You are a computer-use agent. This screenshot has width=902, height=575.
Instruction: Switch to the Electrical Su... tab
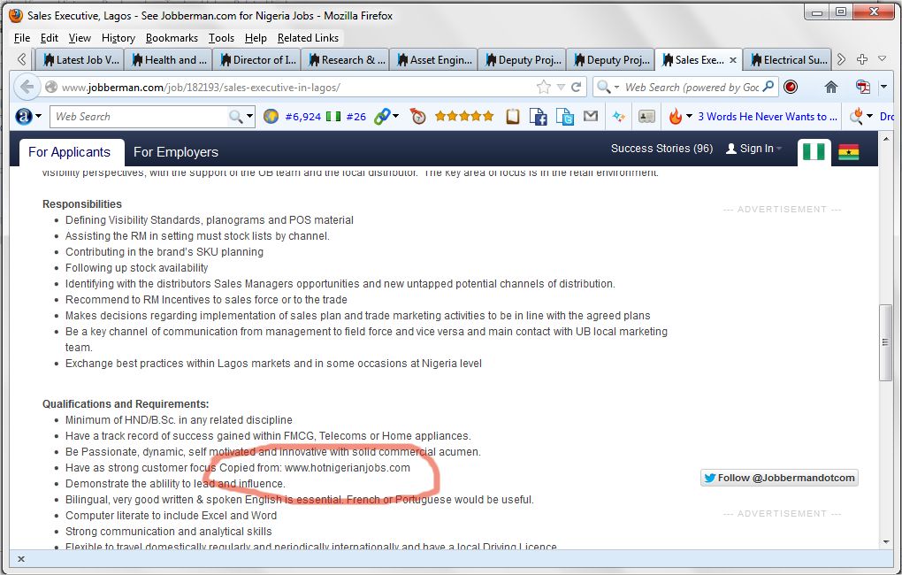787,60
